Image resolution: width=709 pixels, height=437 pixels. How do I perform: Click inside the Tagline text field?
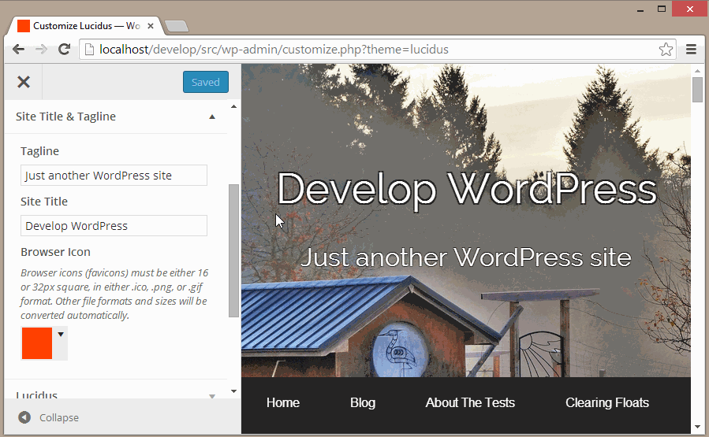[x=114, y=176]
